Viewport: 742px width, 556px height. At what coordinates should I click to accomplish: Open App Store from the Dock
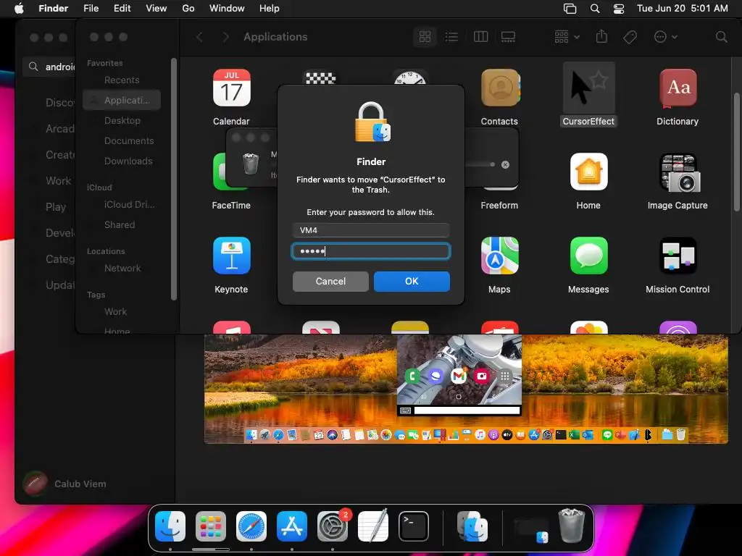(x=292, y=526)
